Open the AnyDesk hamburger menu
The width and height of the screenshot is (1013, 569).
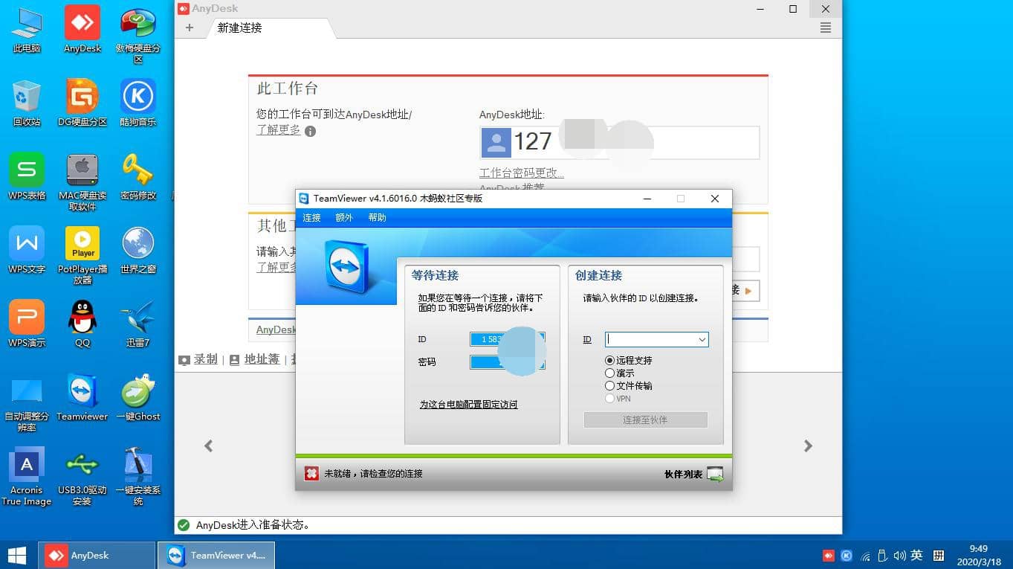tap(825, 27)
